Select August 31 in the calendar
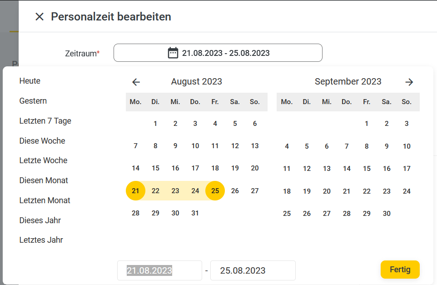 pyautogui.click(x=195, y=213)
